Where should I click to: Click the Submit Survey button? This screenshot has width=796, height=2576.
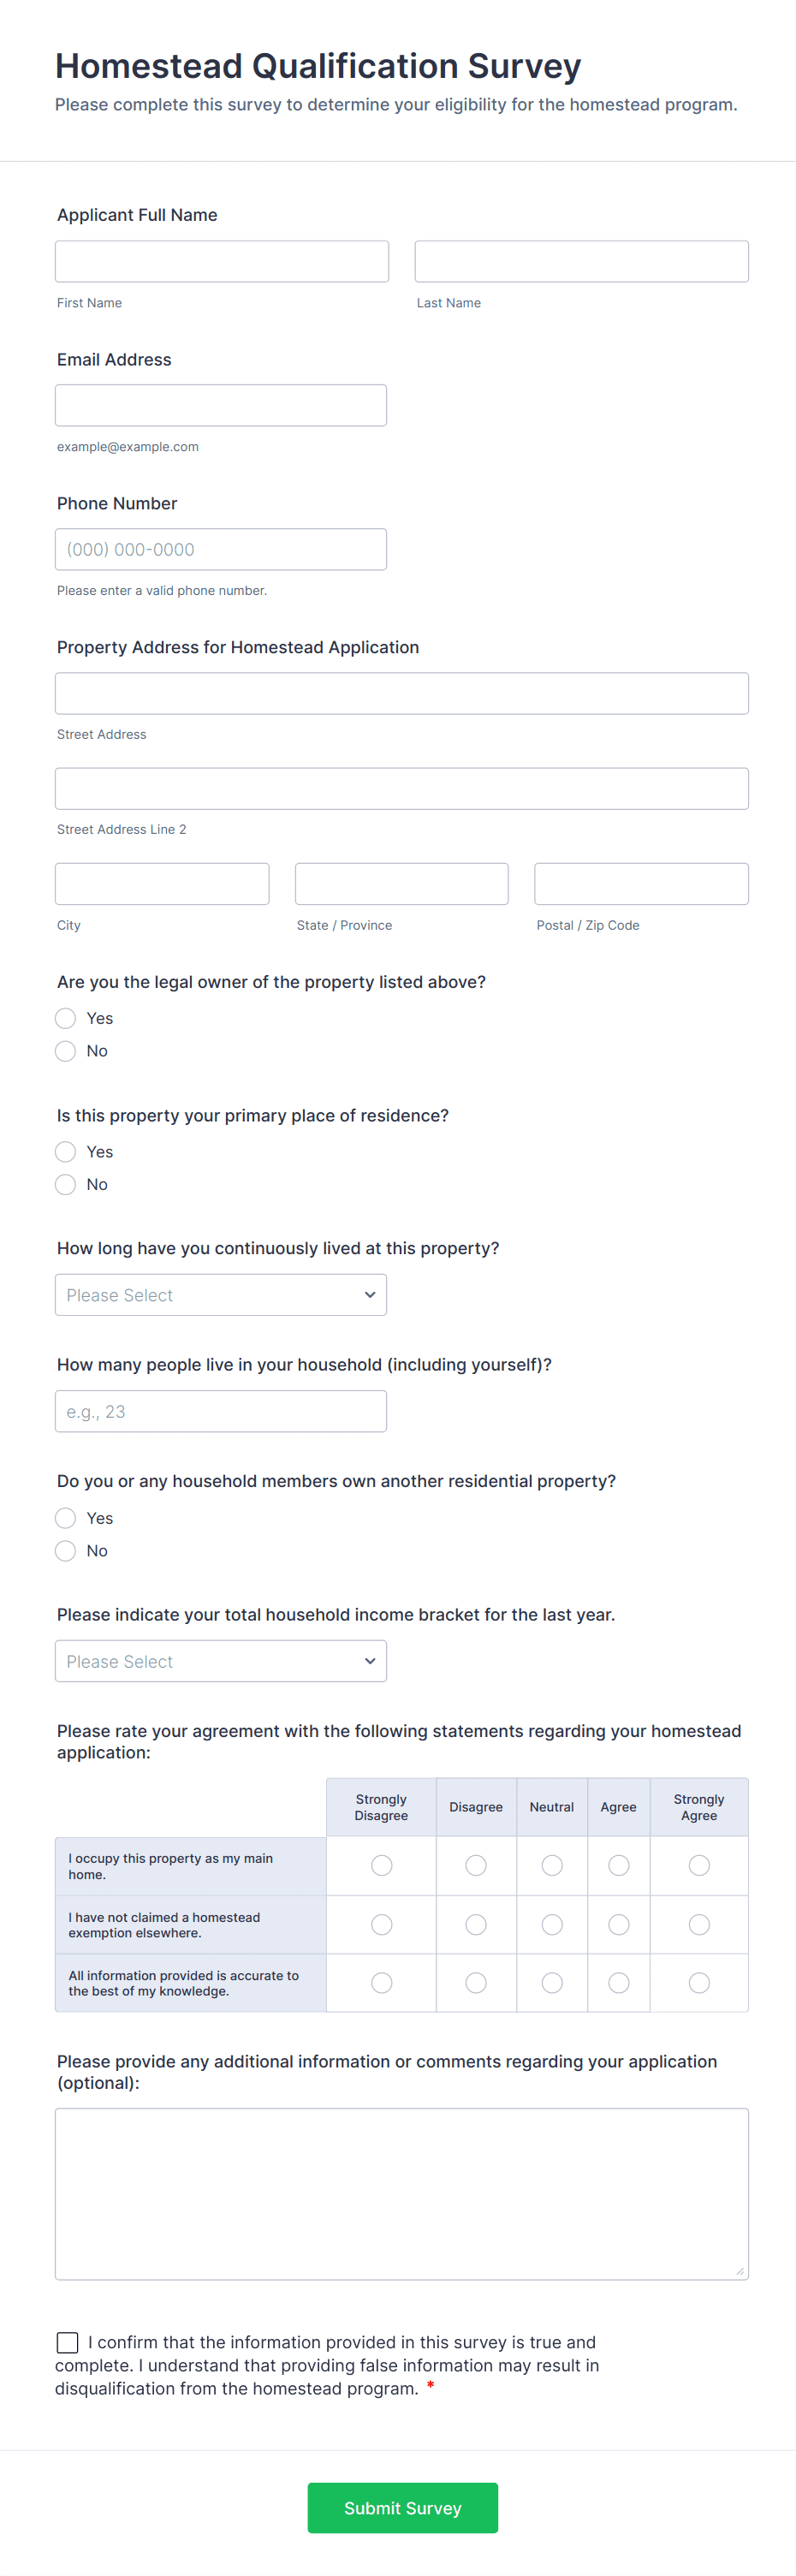(402, 2507)
